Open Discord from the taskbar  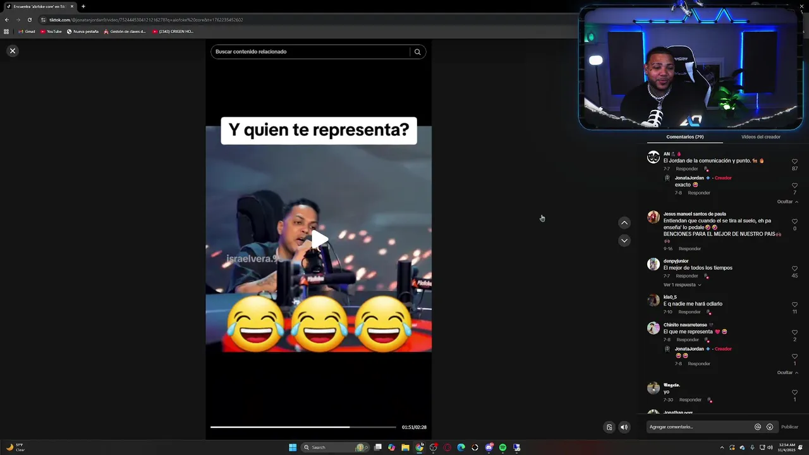[x=489, y=447]
